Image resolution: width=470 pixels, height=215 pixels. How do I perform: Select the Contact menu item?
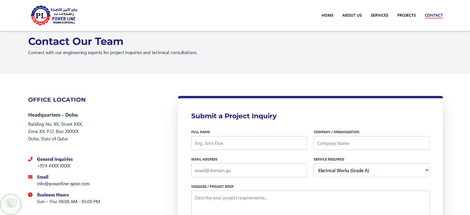tap(434, 16)
